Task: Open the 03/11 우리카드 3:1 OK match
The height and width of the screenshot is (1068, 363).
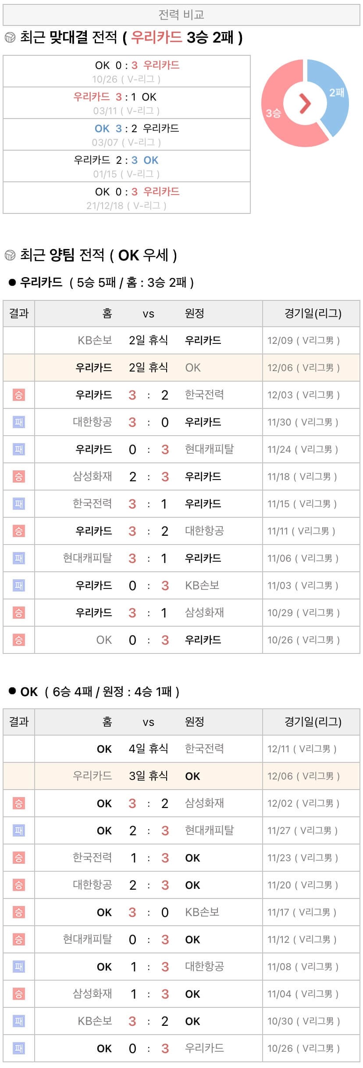Action: (x=127, y=103)
